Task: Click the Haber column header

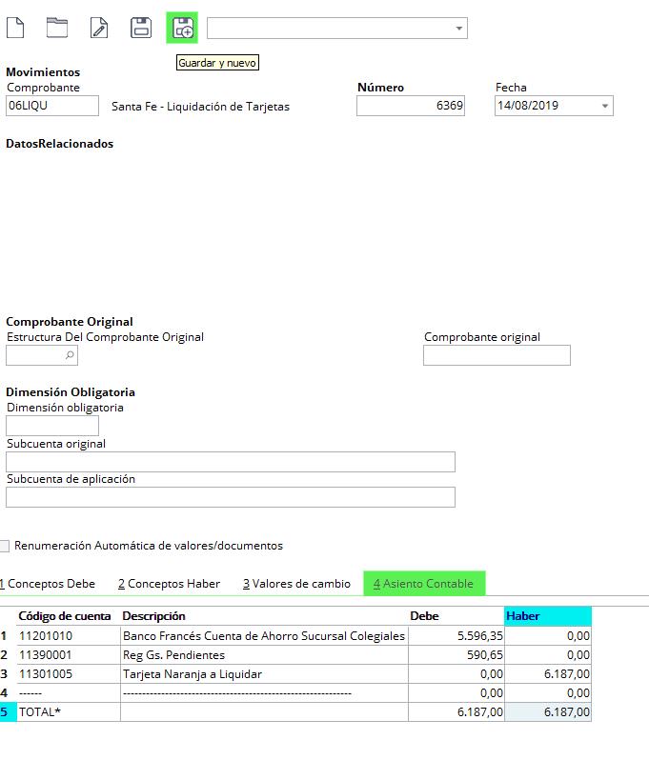Action: click(547, 616)
